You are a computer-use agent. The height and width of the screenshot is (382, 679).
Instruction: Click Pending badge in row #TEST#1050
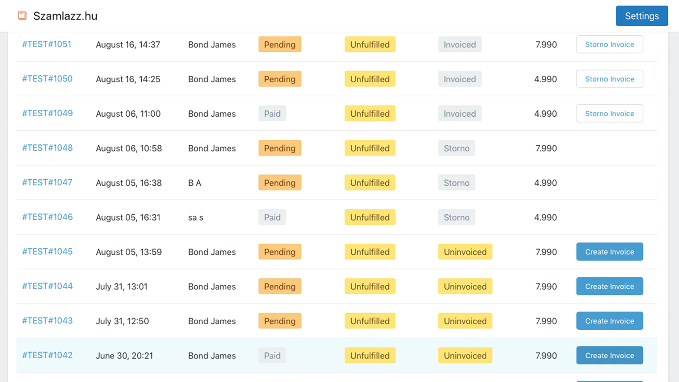click(280, 79)
